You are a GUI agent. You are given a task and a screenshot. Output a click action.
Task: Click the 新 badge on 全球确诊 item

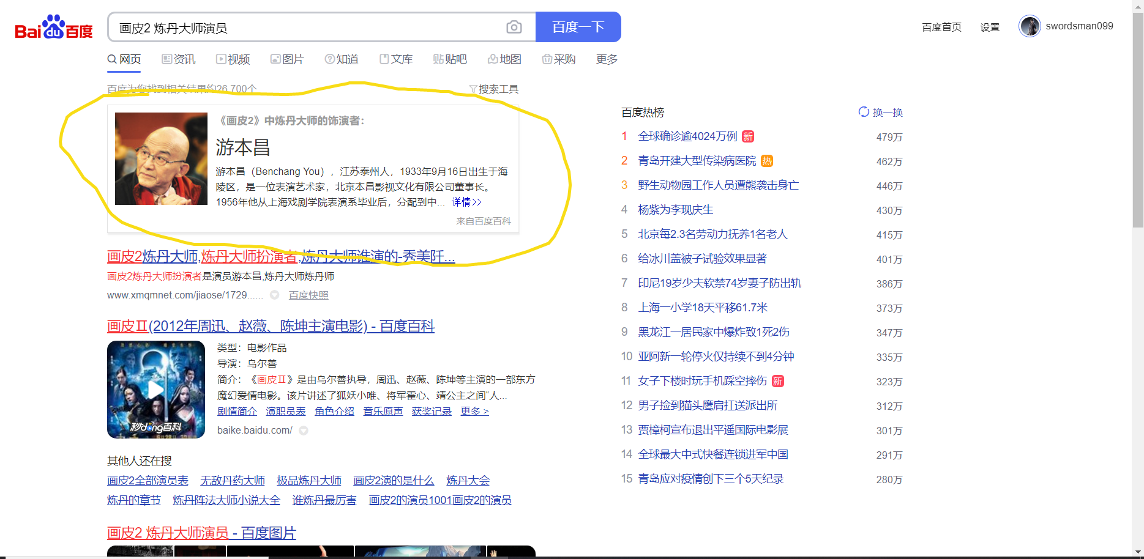tap(748, 136)
